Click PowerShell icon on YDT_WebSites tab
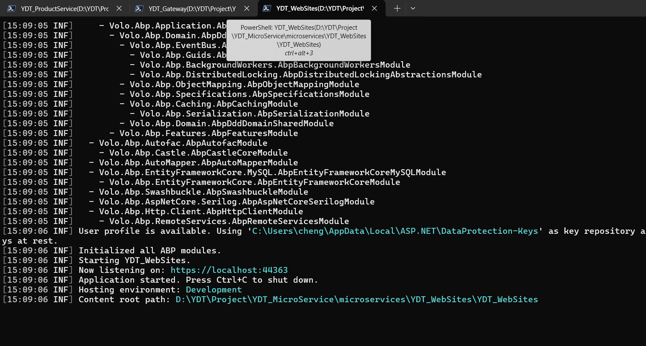Viewport: 646px width, 346px height. pyautogui.click(x=267, y=9)
